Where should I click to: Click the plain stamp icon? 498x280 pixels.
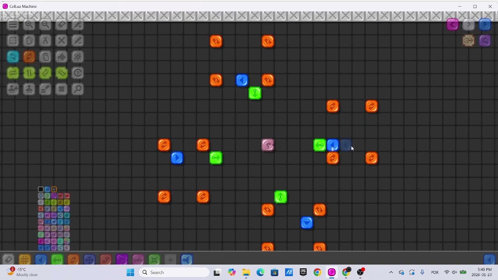pos(29,89)
